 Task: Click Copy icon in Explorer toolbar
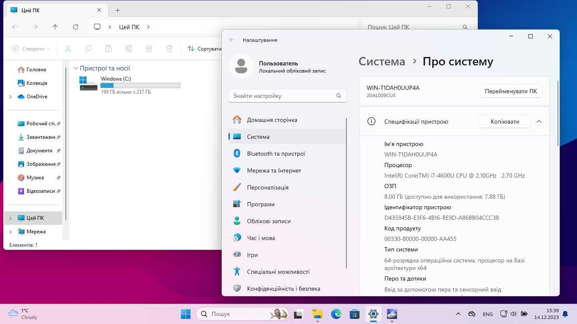pyautogui.click(x=88, y=49)
